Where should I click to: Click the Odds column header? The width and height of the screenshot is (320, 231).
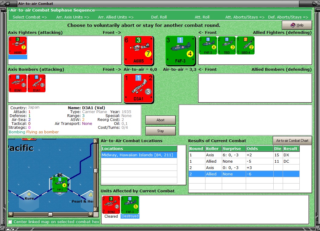[x=260, y=148]
